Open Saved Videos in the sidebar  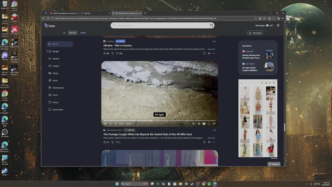pos(58,110)
